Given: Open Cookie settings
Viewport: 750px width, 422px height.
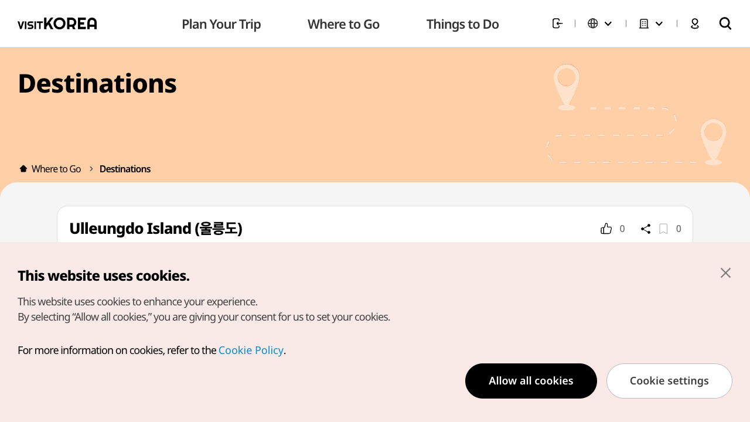Looking at the screenshot, I should click(669, 381).
